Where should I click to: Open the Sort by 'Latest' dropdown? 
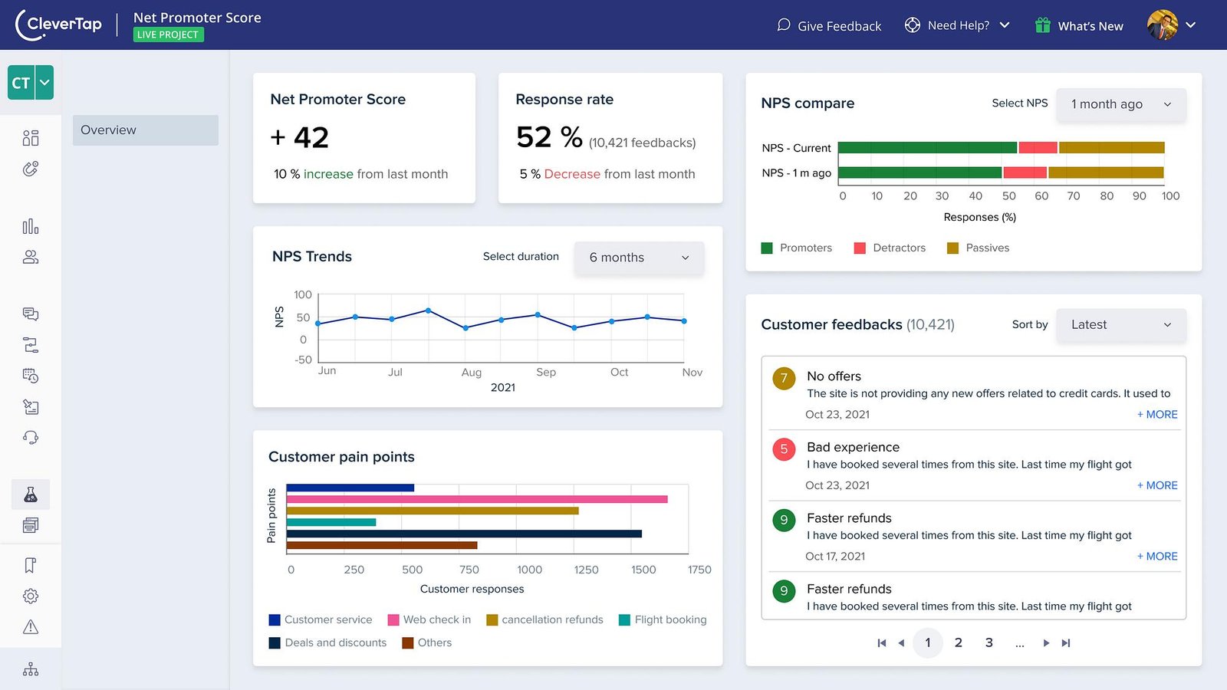tap(1121, 325)
